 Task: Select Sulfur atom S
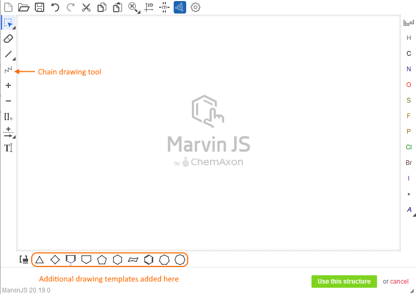pyautogui.click(x=409, y=100)
